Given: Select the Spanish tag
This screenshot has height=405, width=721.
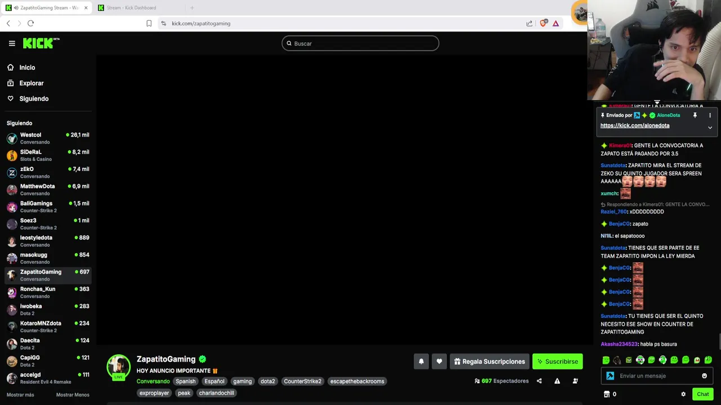Looking at the screenshot, I should click(185, 381).
